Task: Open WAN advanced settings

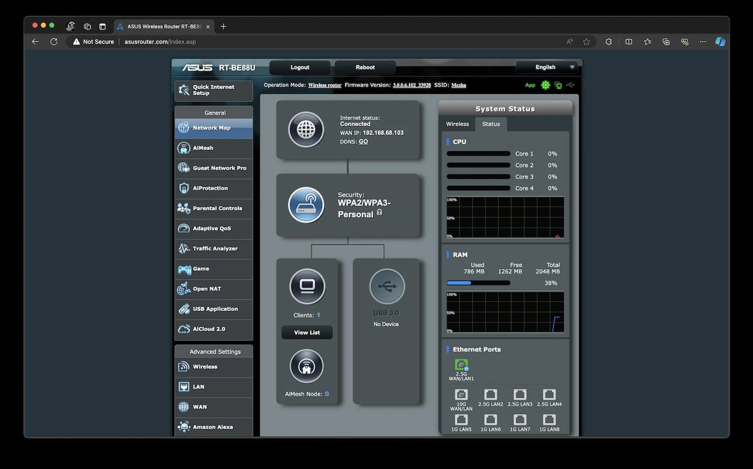Action: click(x=214, y=407)
